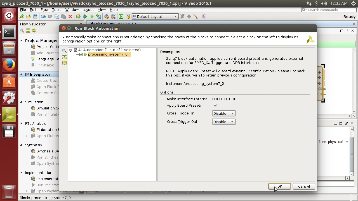358x201 pixels.
Task: Click the clock 12:35 AM
Action: click(339, 3)
